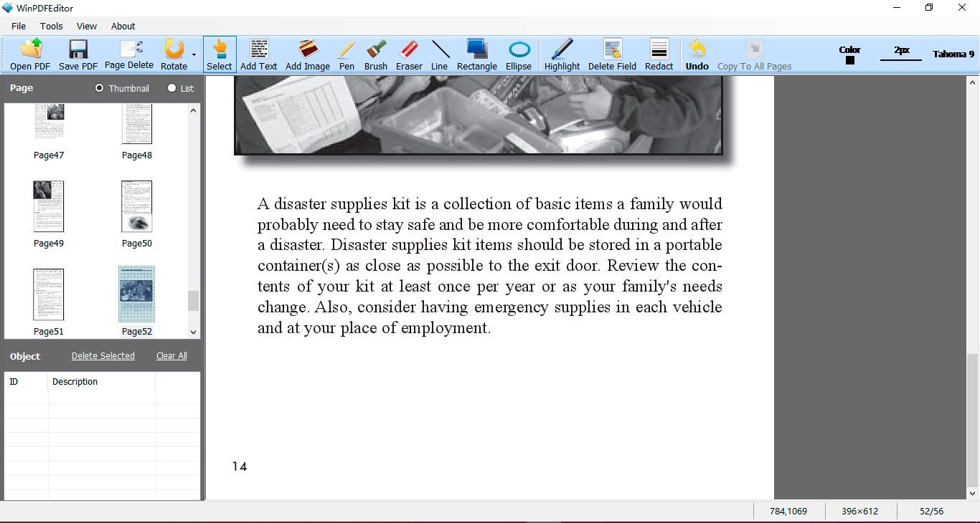Viewport: 980px width, 523px height.
Task: Open the Tahoma font selector
Action: (952, 54)
